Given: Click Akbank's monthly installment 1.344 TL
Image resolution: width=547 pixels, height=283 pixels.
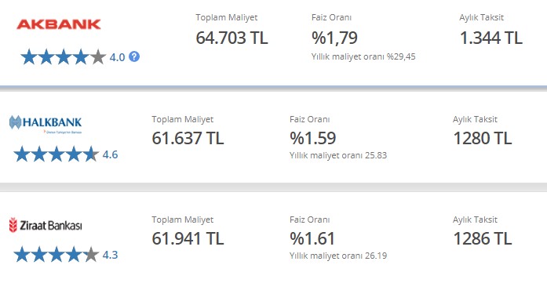Looking at the screenshot, I should point(490,38).
